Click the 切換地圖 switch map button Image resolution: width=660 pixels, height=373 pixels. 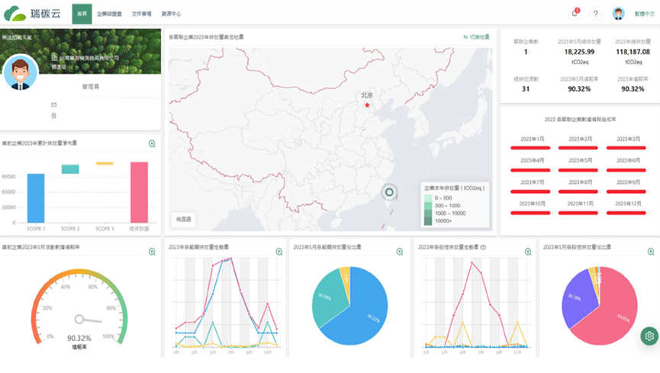coord(476,37)
